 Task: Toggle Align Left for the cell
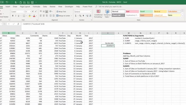pyautogui.click(x=41, y=15)
